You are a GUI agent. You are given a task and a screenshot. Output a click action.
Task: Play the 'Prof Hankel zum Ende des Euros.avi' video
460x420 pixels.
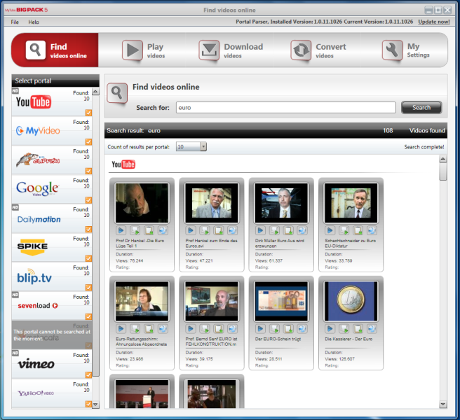tap(191, 230)
